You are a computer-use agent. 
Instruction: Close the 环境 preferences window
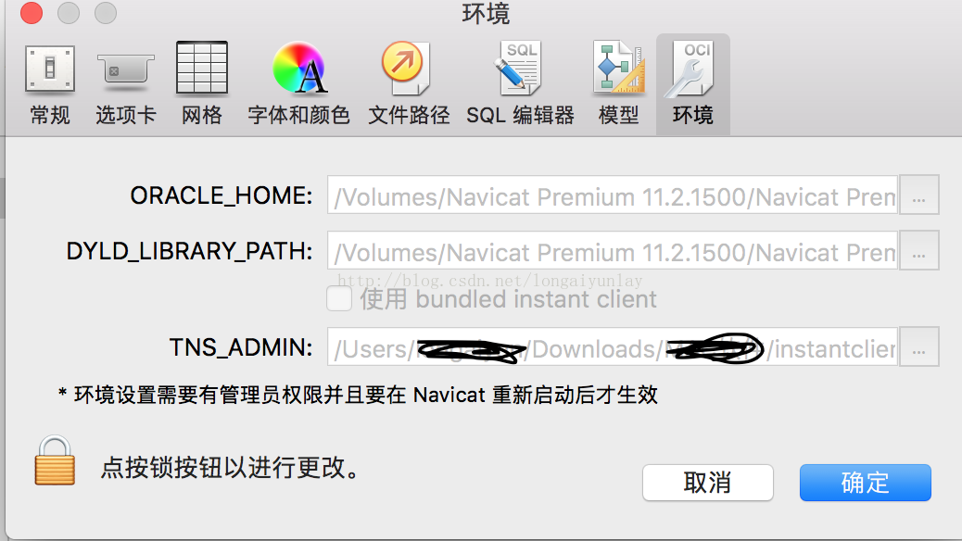[32, 13]
